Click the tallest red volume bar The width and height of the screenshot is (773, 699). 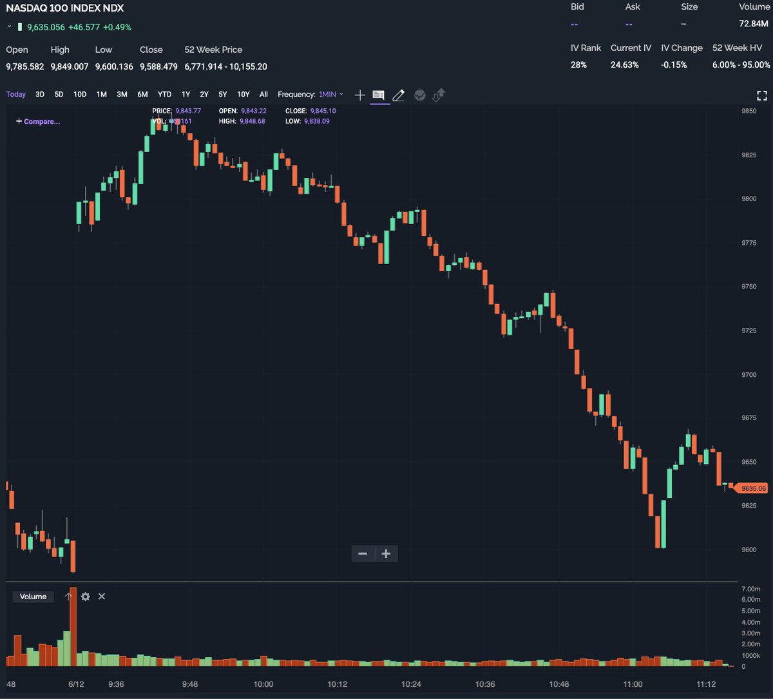coord(73,627)
